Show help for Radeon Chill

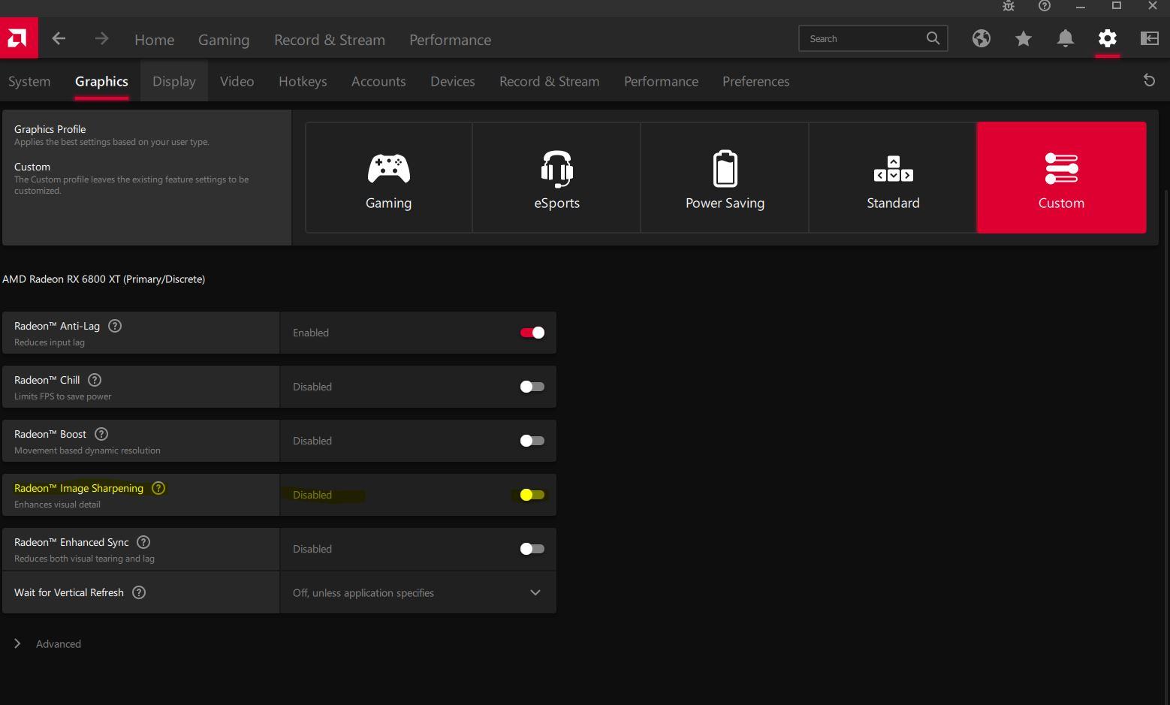95,380
